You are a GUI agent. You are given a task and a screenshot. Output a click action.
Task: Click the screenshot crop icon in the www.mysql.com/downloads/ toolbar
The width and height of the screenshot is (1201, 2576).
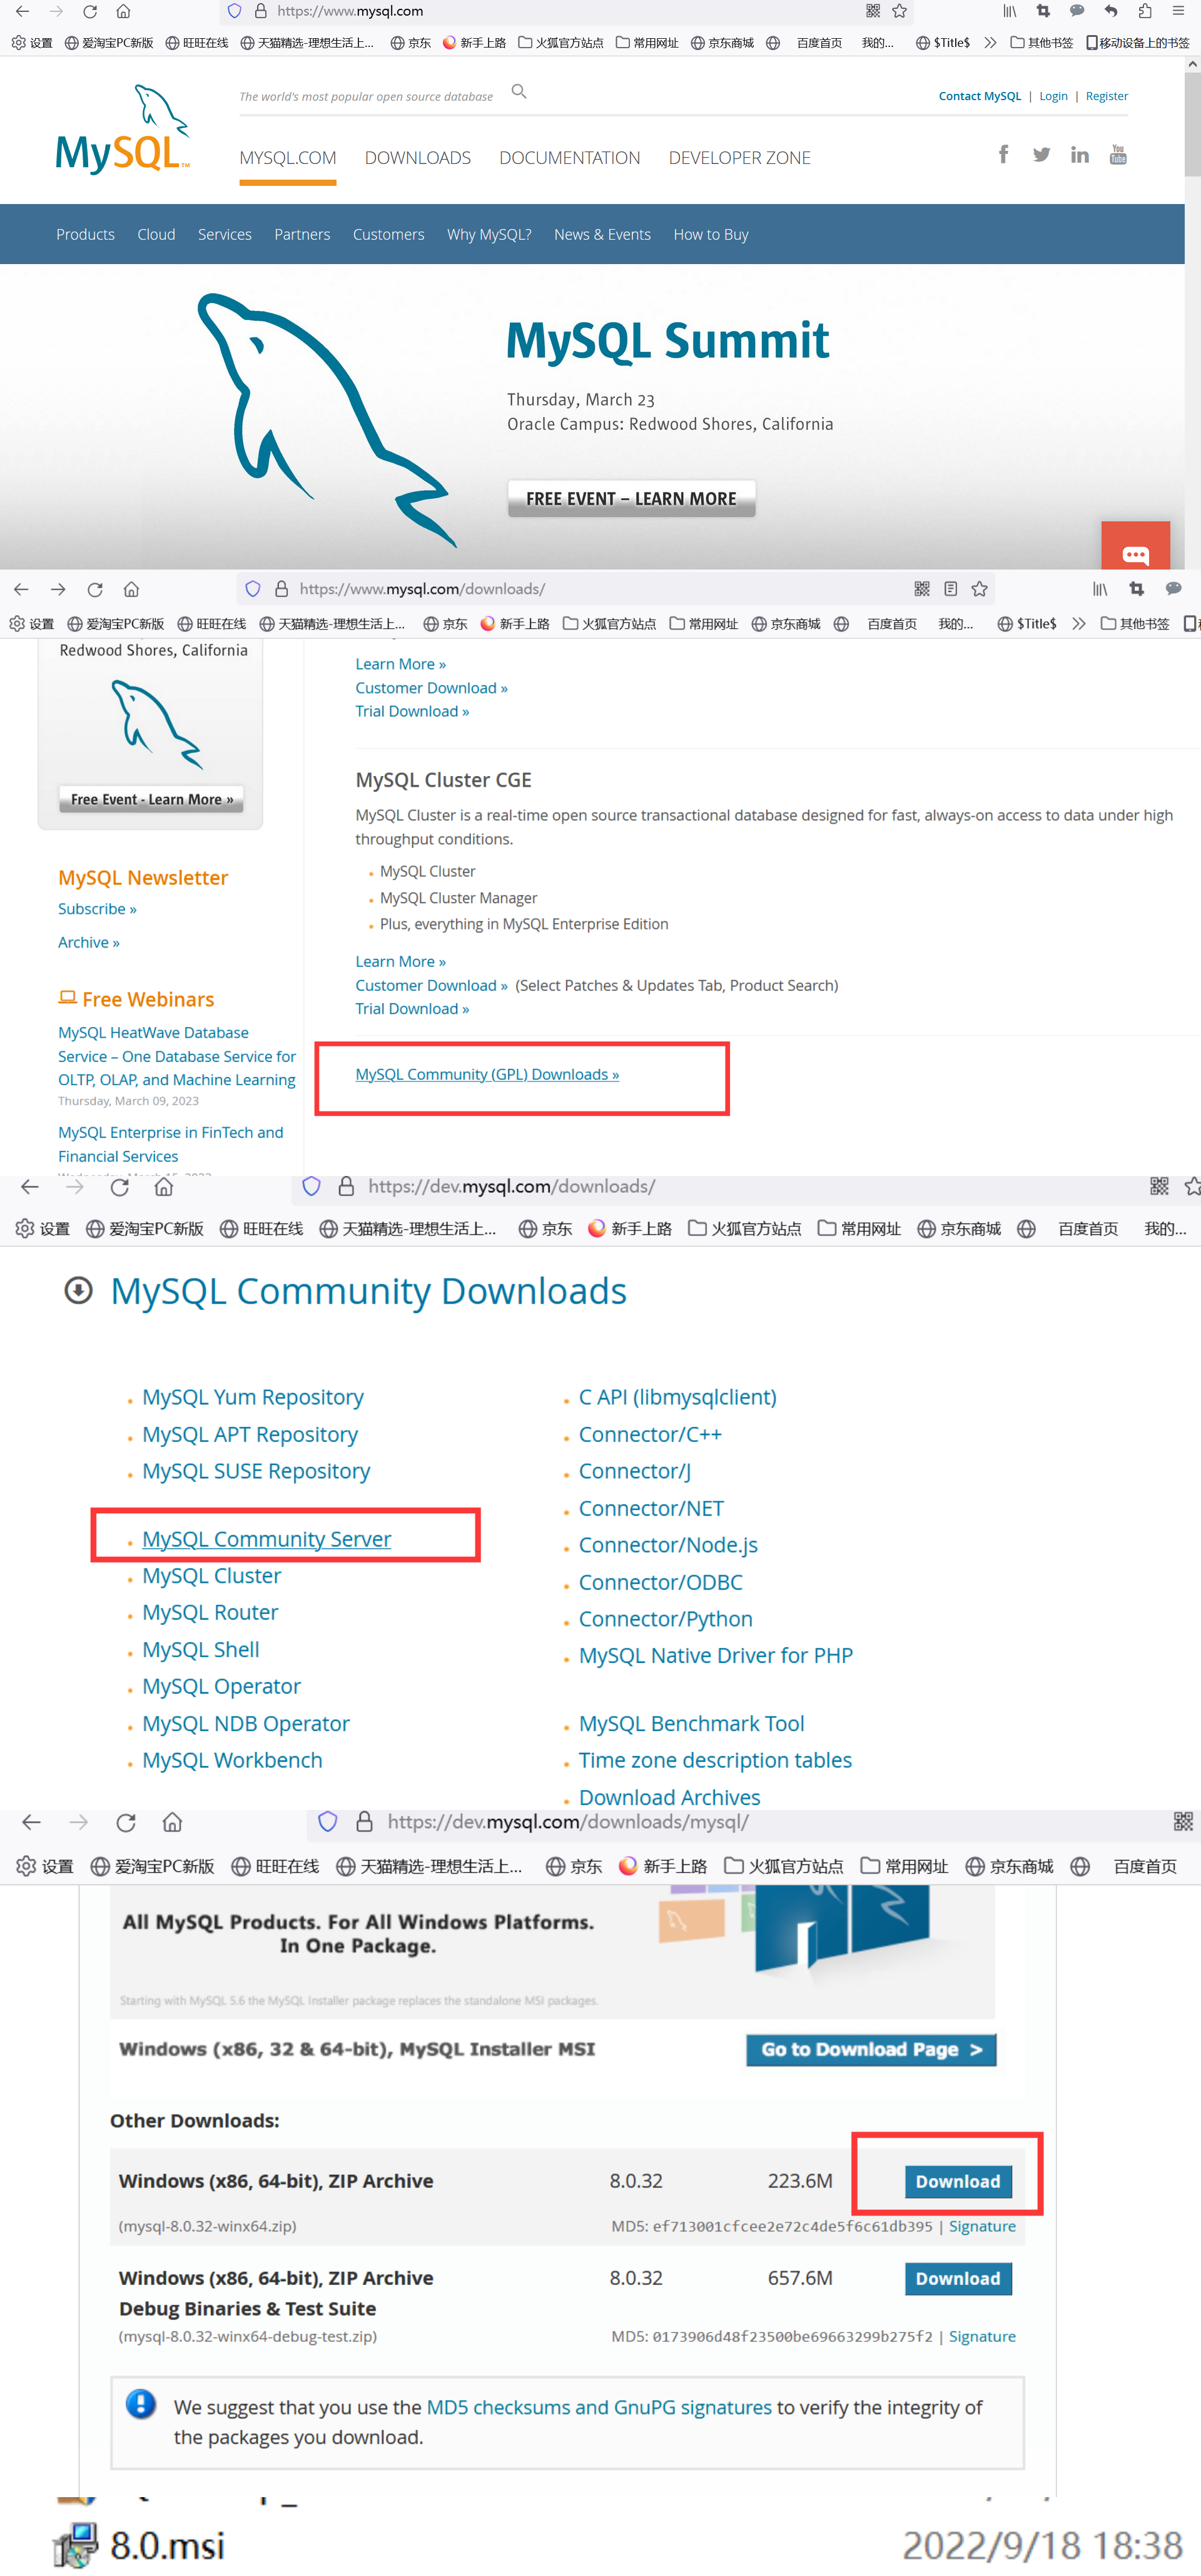point(1136,589)
